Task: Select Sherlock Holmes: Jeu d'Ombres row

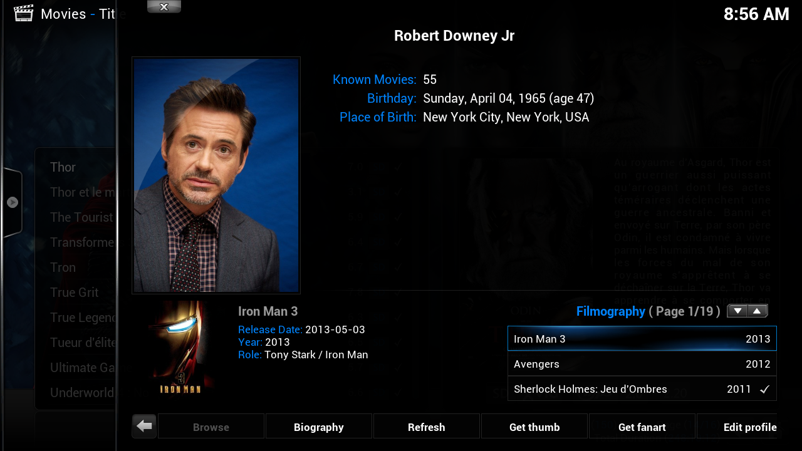Action: pyautogui.click(x=642, y=388)
